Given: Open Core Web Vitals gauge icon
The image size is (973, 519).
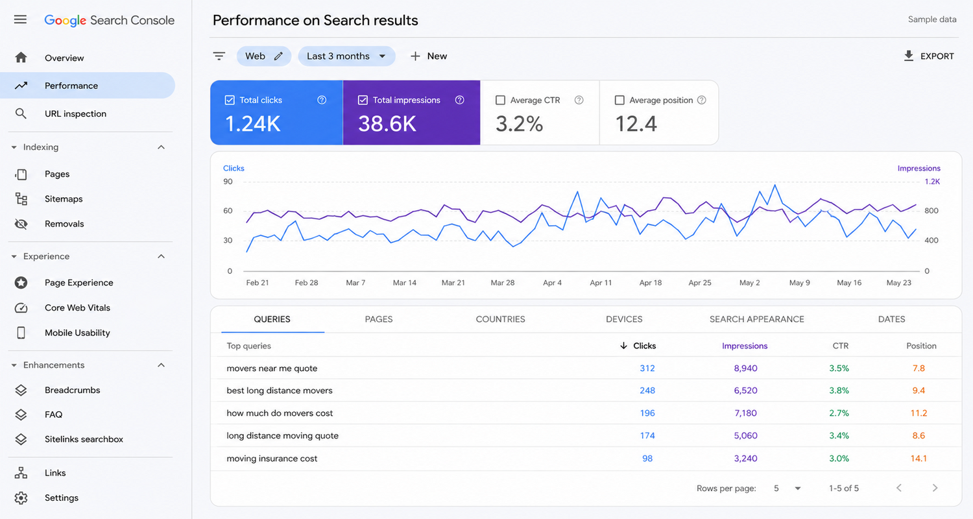Looking at the screenshot, I should pos(21,308).
